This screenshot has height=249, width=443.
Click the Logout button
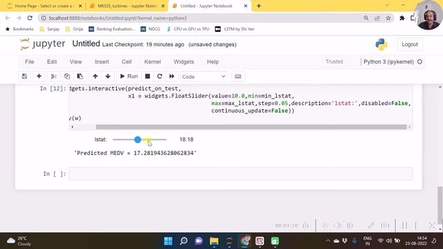(410, 44)
